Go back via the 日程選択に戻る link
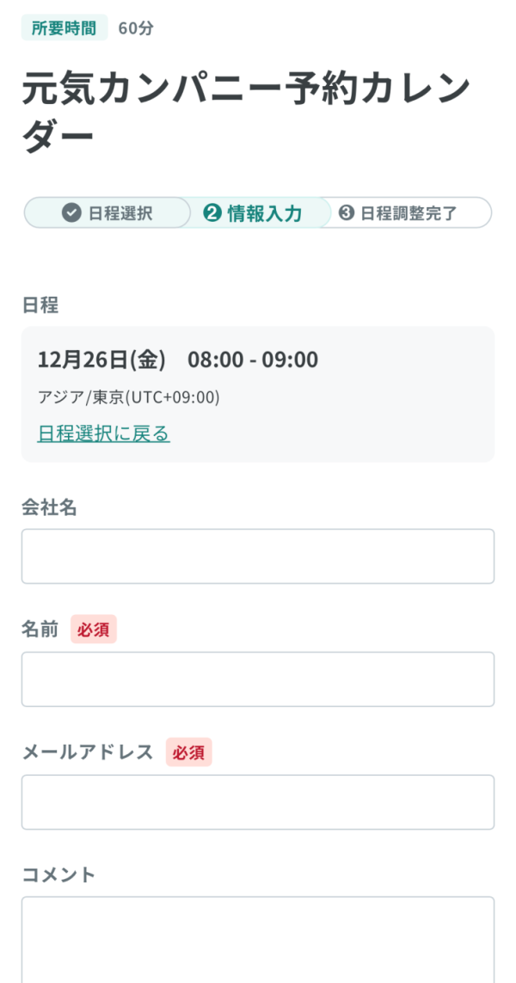Image resolution: width=516 pixels, height=983 pixels. point(104,433)
